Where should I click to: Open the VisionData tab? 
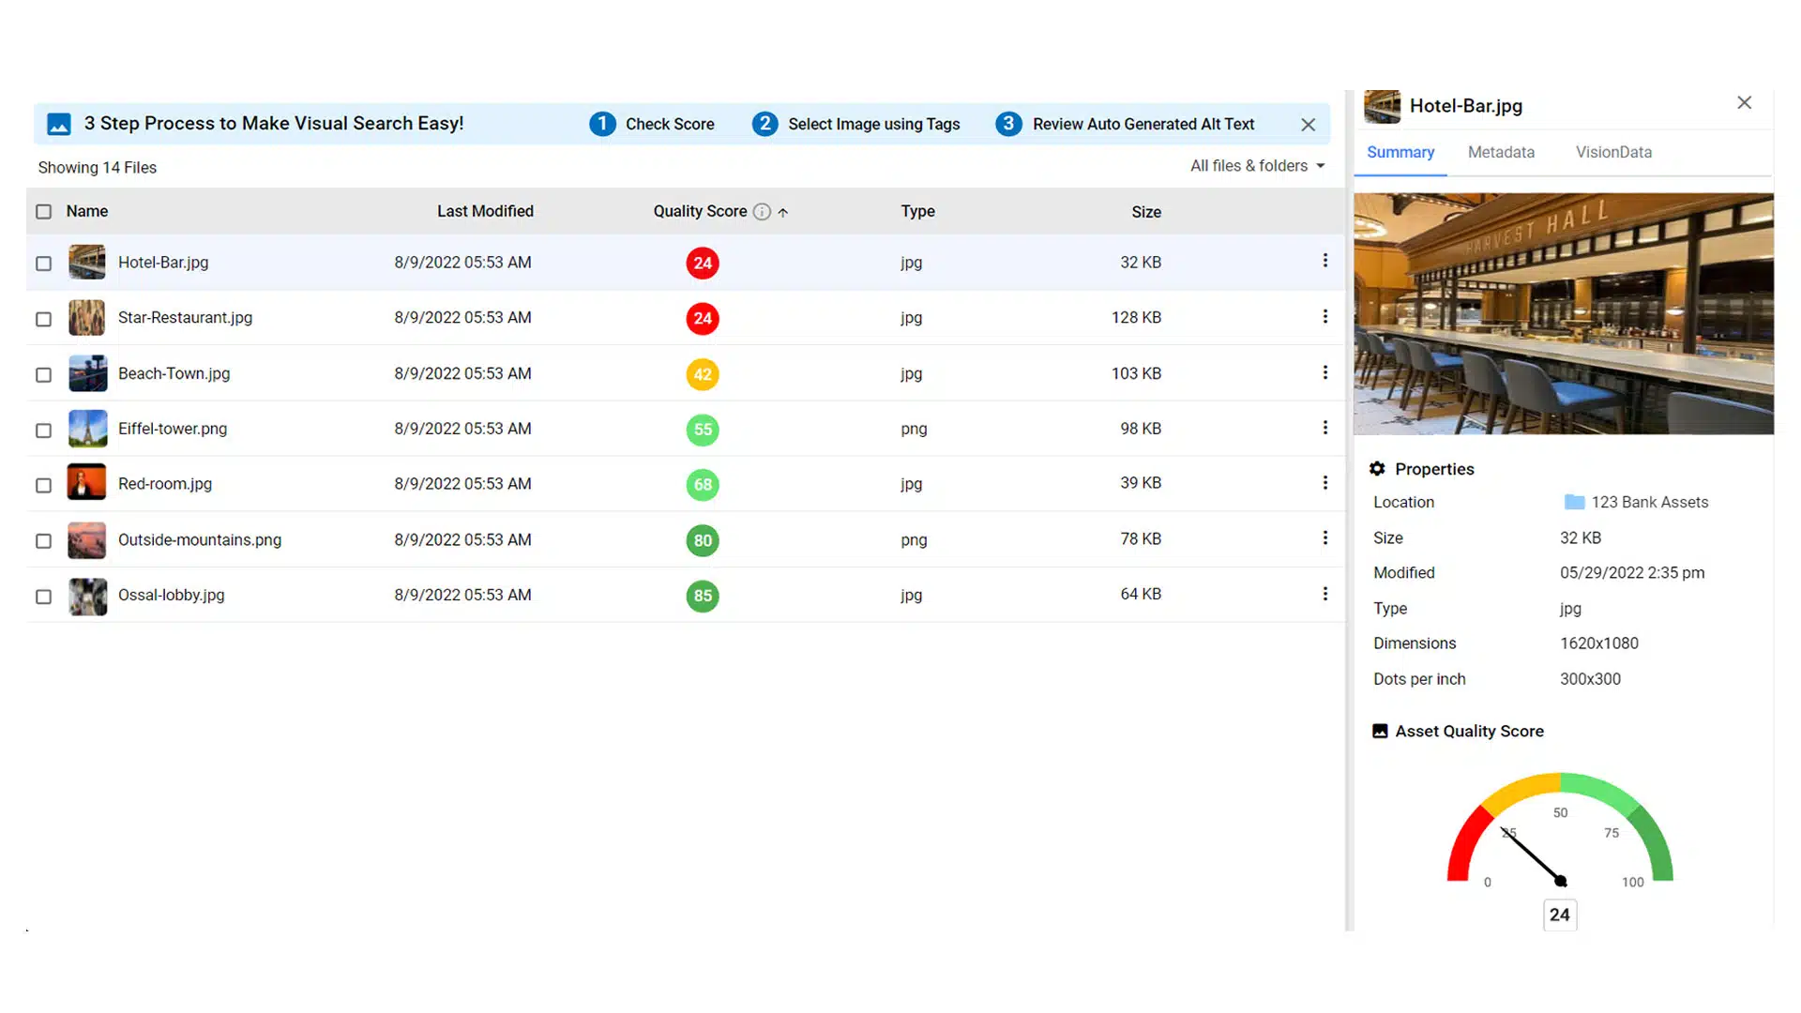pos(1612,152)
